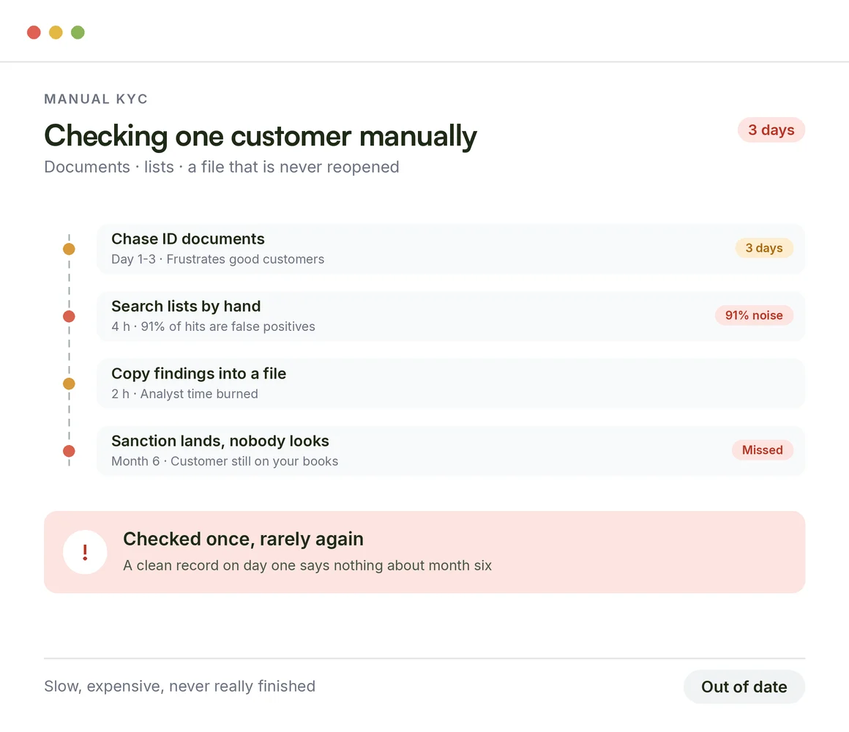
Task: Click the Documents · lists subtitle text
Action: point(222,167)
